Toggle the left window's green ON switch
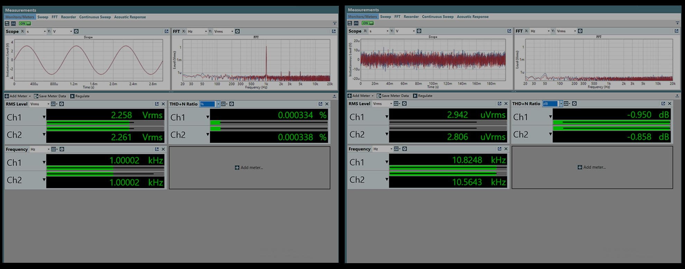The height and width of the screenshot is (269, 685). click(25, 23)
